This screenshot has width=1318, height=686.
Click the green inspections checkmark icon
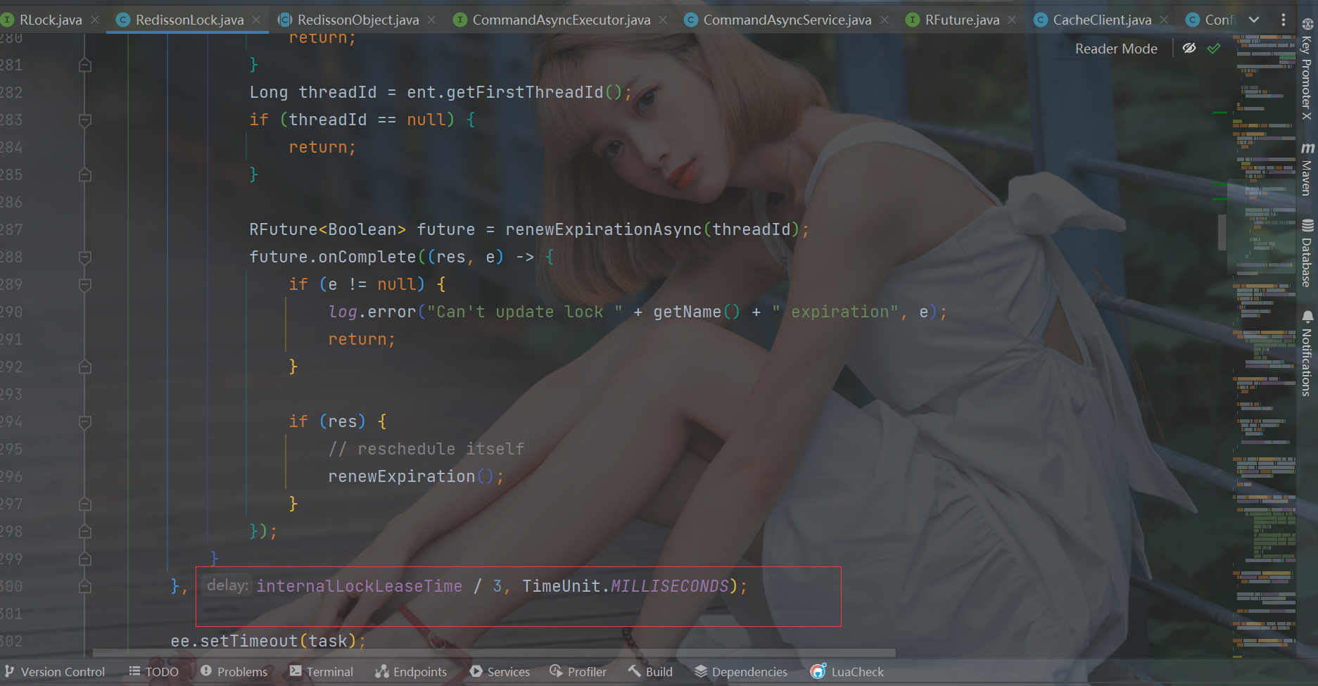(x=1214, y=49)
